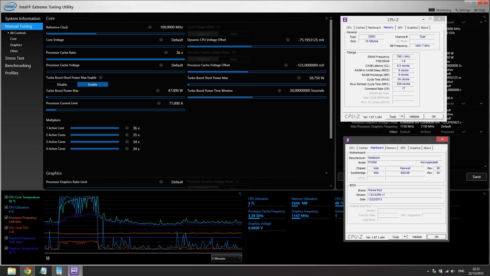Select Enable for Turbo Boost Short Power Max

pos(93,85)
